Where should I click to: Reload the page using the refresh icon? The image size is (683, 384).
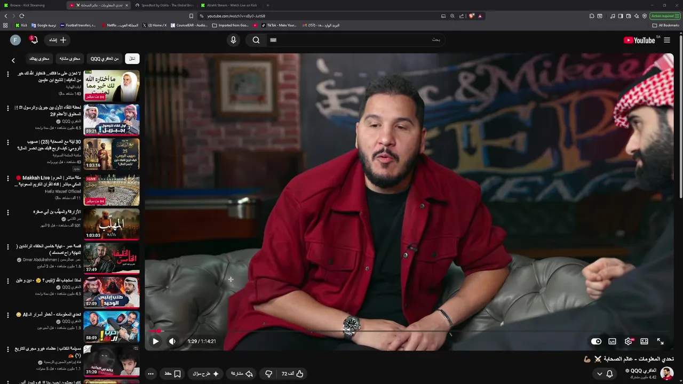point(22,16)
